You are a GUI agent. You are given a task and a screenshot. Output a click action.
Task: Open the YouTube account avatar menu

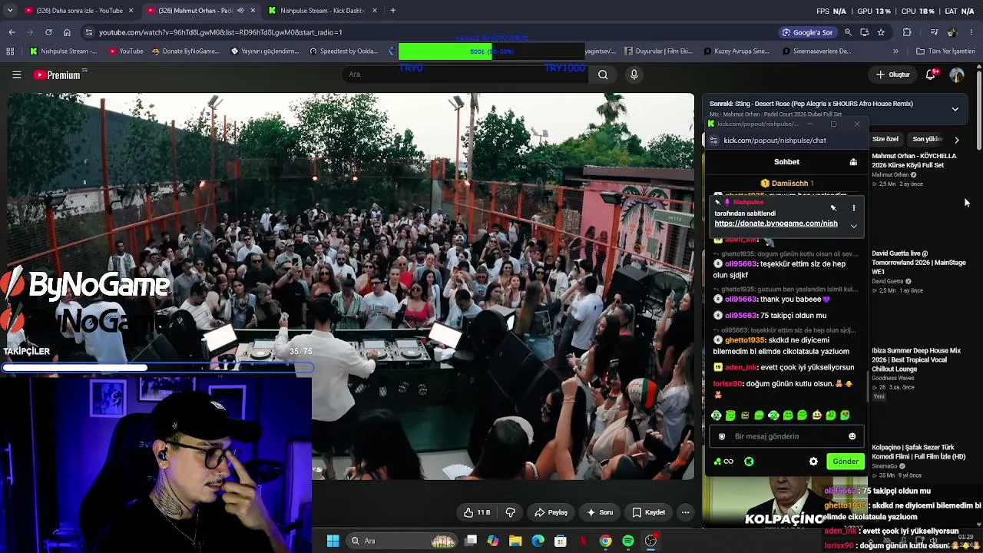957,75
